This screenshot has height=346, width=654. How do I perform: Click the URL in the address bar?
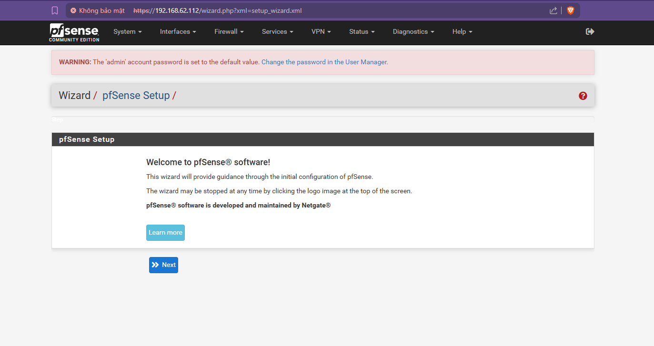[x=218, y=10]
